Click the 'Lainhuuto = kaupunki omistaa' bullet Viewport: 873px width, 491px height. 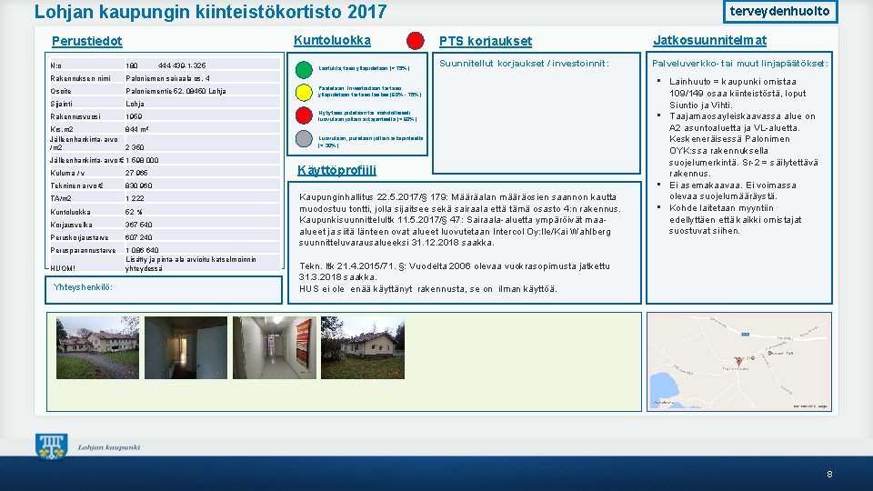(738, 93)
